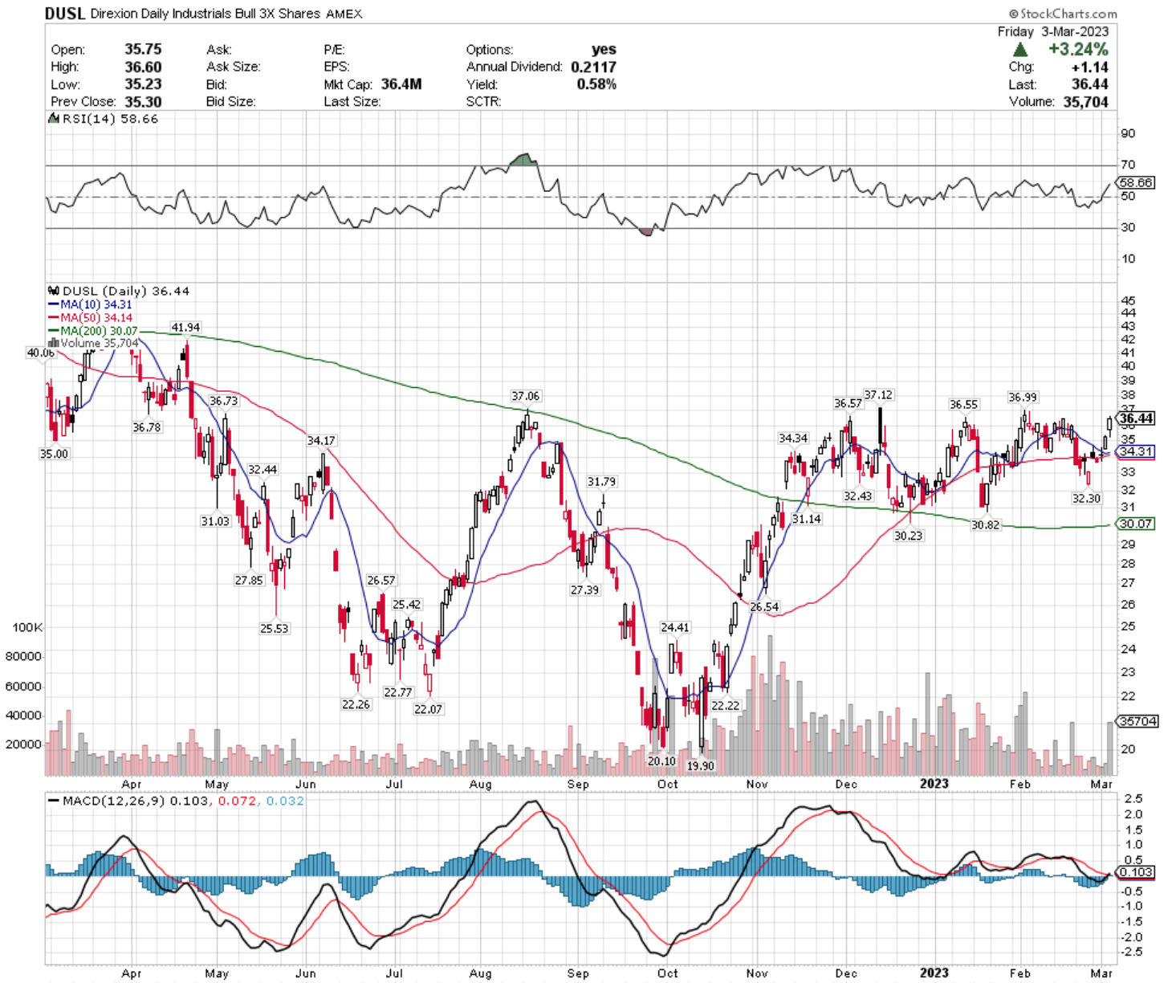1172x983 pixels.
Task: Click the 30.82 price label
Action: coord(985,524)
